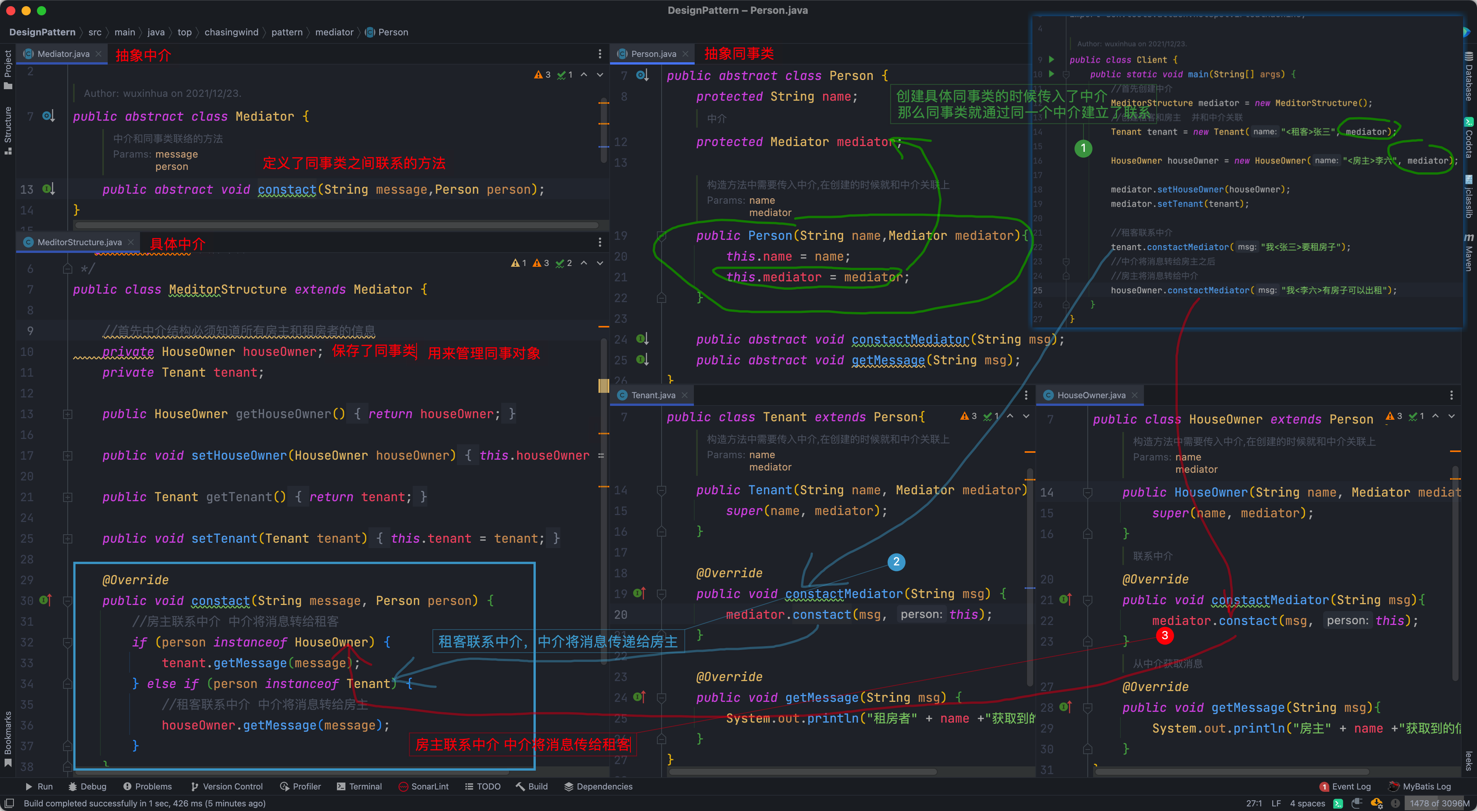Collapse the Person constructor at line 19

[661, 236]
